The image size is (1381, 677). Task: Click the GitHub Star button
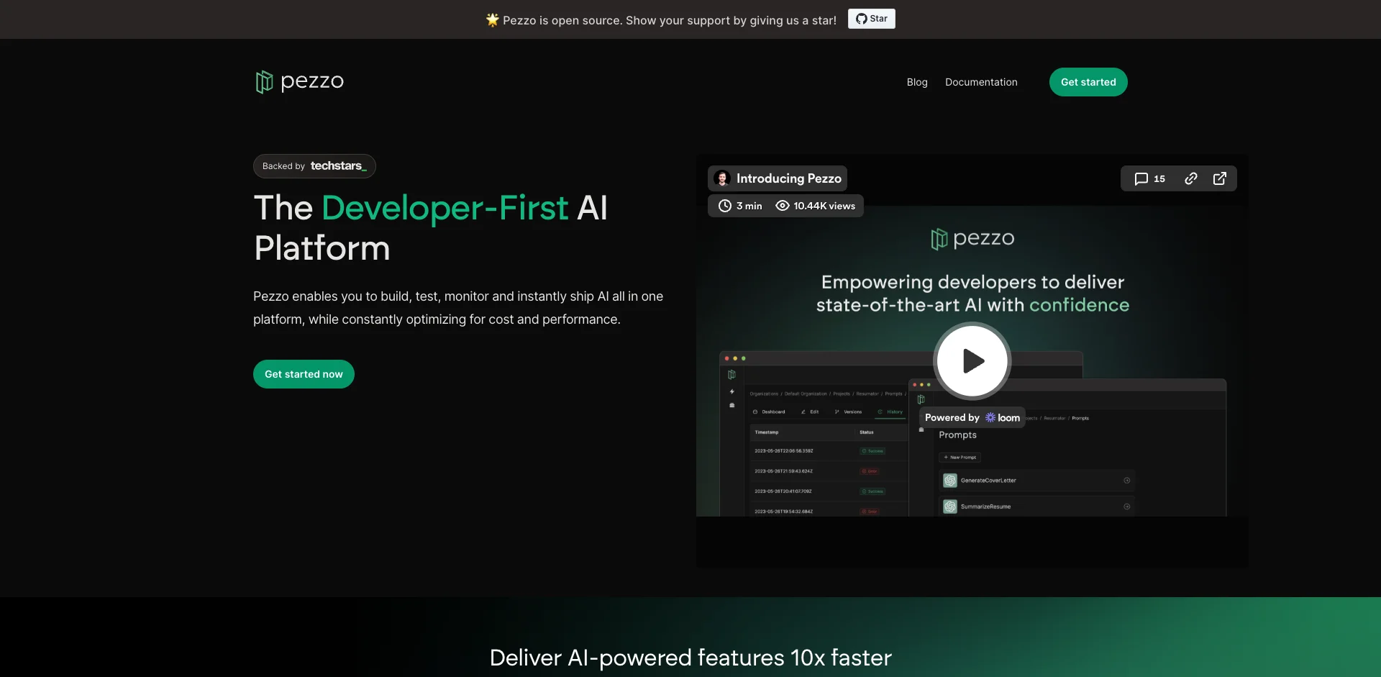(871, 19)
